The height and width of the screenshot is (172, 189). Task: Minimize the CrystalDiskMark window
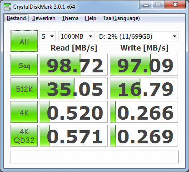point(146,5)
